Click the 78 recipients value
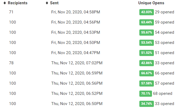This screenshot has height=112, width=184. [x=11, y=63]
